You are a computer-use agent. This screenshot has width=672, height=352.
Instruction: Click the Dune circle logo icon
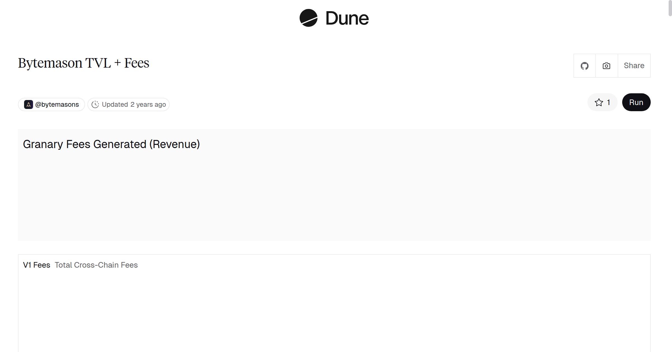pyautogui.click(x=308, y=18)
